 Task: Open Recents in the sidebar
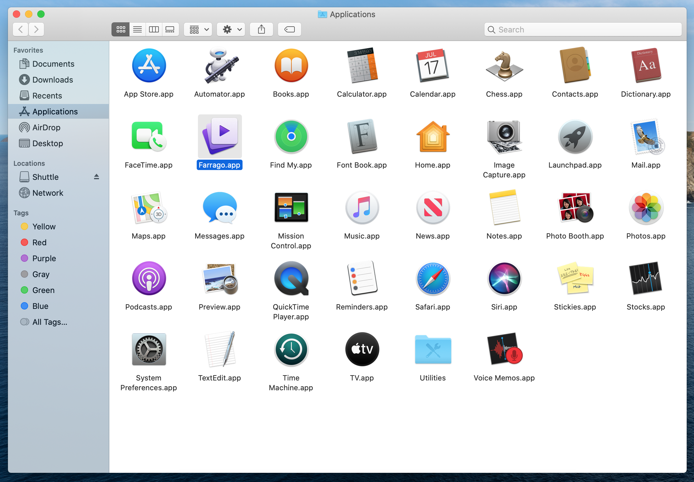[x=58, y=96]
